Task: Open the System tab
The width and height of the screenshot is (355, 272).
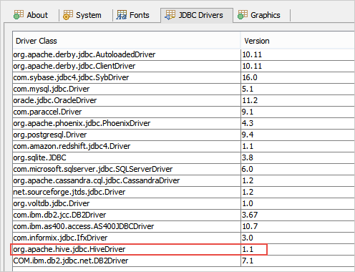Action: (x=82, y=15)
